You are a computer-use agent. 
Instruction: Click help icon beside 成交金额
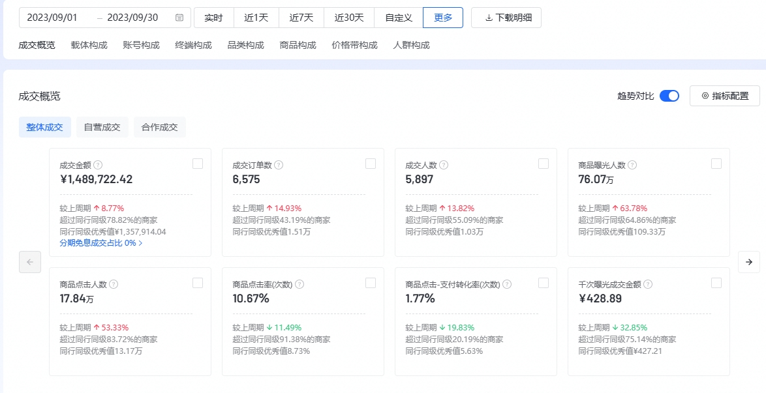[x=98, y=166]
